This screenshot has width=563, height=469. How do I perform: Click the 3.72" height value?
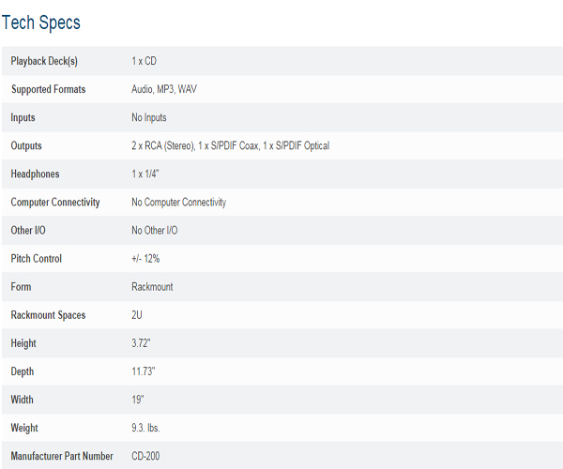[141, 343]
